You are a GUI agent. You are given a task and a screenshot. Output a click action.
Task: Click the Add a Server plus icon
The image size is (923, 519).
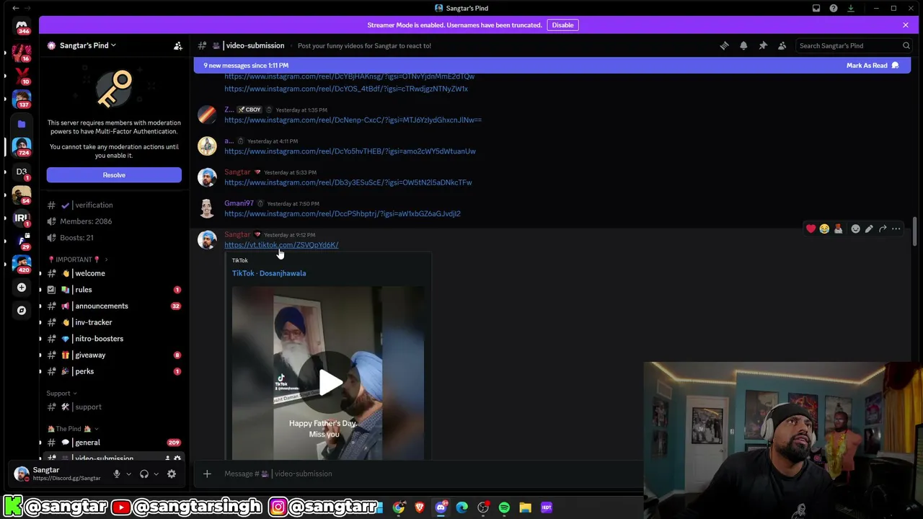22,287
